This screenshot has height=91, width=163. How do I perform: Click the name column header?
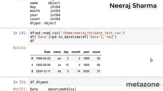coord(57,52)
